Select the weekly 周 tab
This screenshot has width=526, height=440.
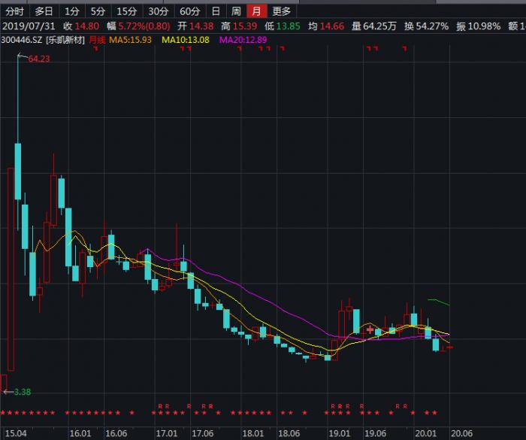pyautogui.click(x=236, y=11)
